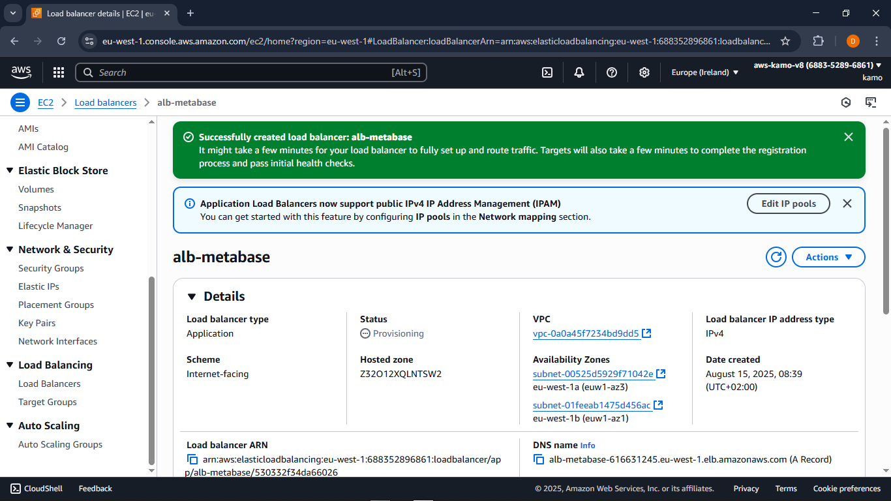Refresh the load balancer details
The image size is (891, 501).
pyautogui.click(x=776, y=257)
